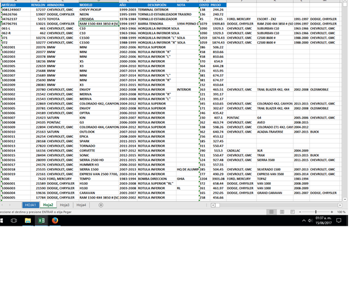Show hidden system tray icons
Screen dimensions: 354x283
click(x=304, y=221)
